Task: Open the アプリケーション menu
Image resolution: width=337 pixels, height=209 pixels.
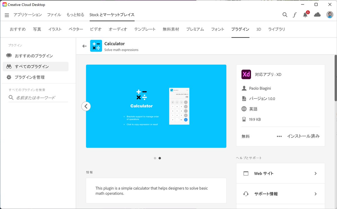Action: click(28, 15)
